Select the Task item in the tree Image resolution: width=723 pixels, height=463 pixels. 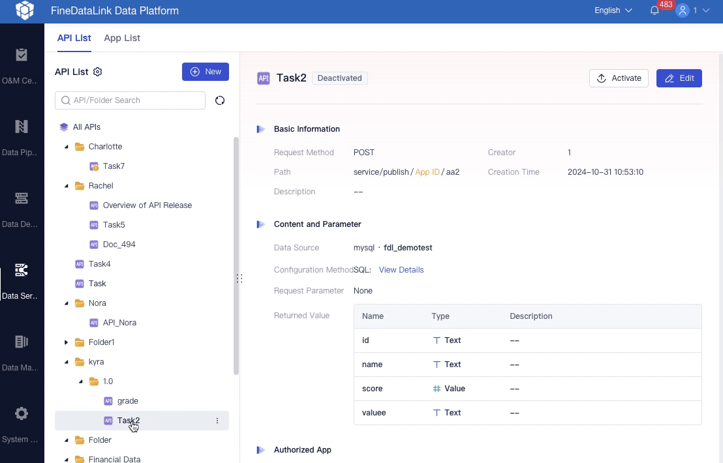click(97, 284)
